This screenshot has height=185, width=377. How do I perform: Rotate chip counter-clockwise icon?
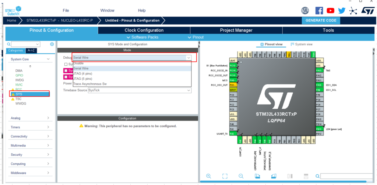[x=274, y=176]
